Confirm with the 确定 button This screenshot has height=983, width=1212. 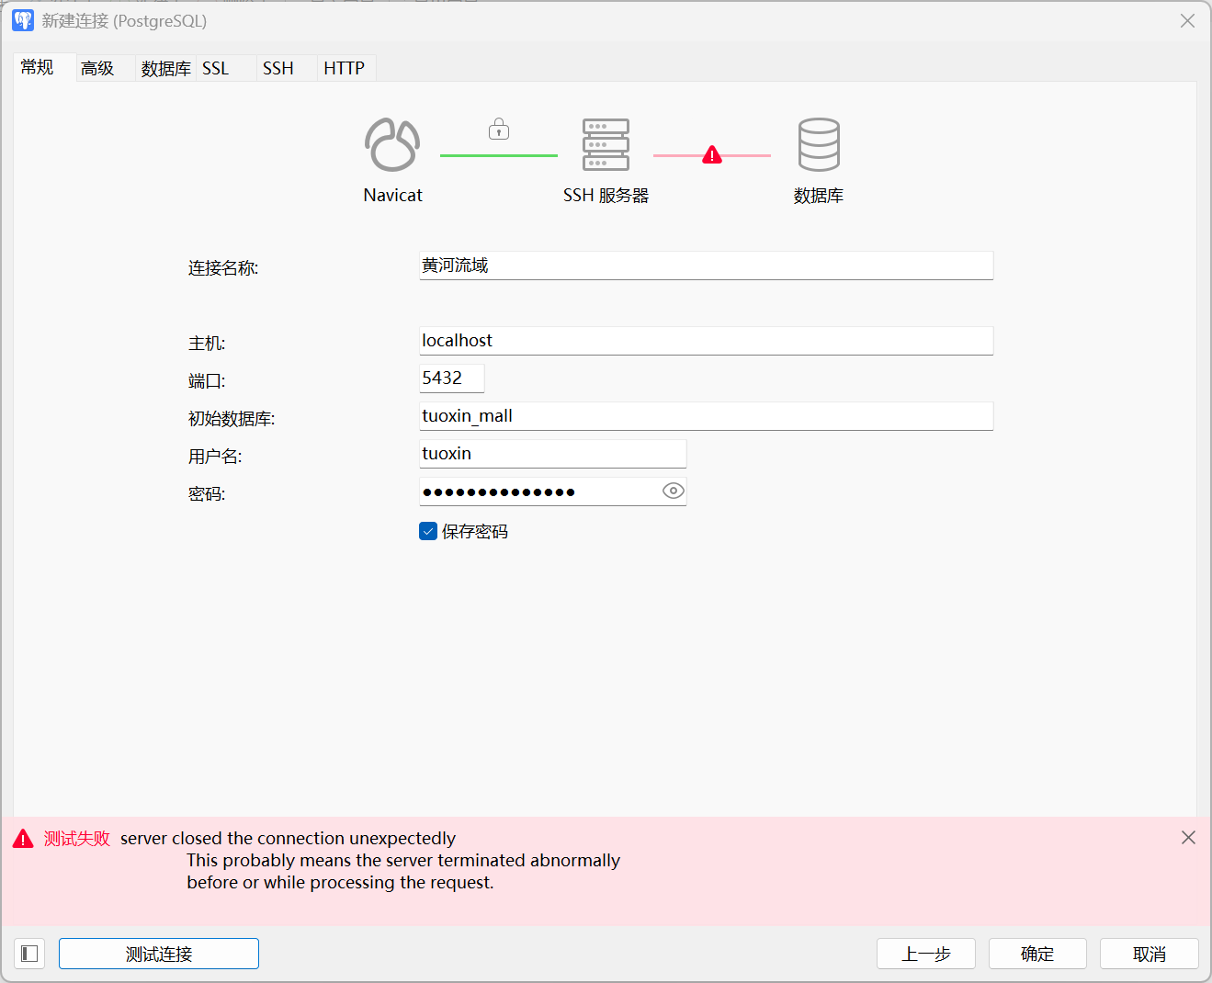(1037, 954)
